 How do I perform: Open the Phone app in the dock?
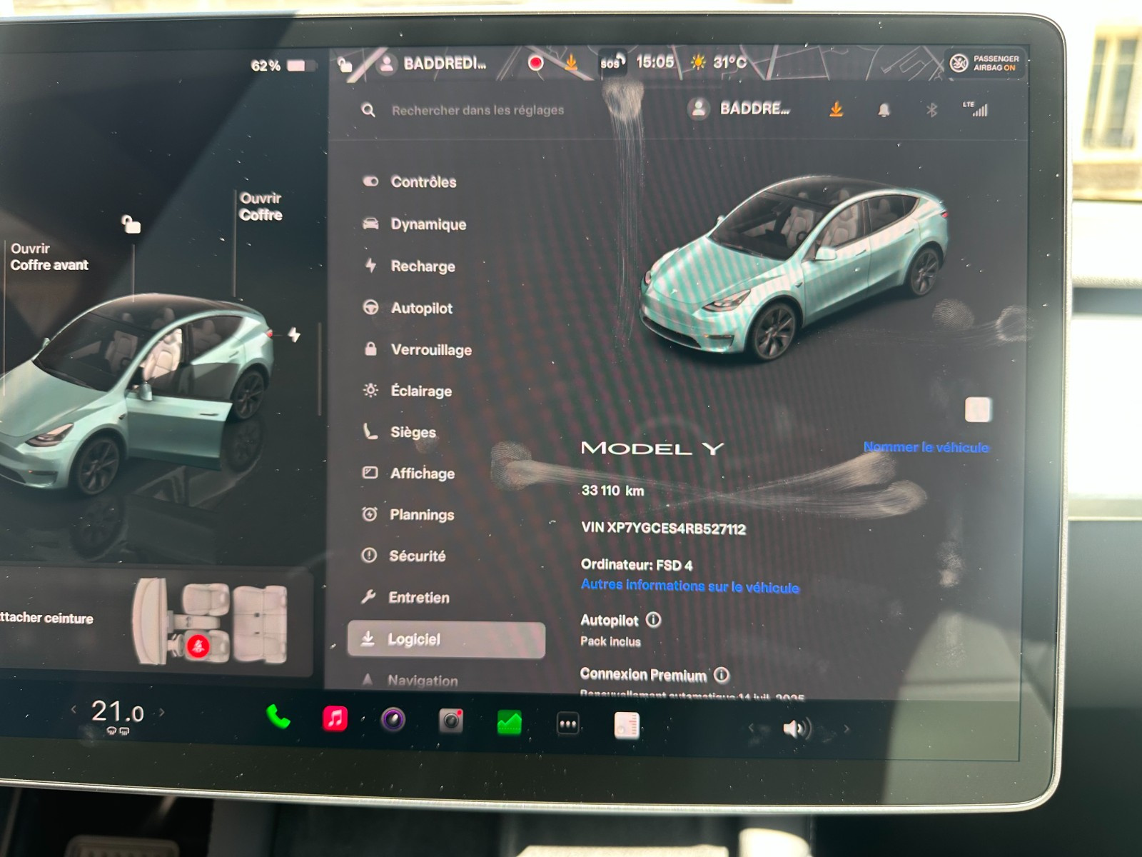[x=278, y=716]
